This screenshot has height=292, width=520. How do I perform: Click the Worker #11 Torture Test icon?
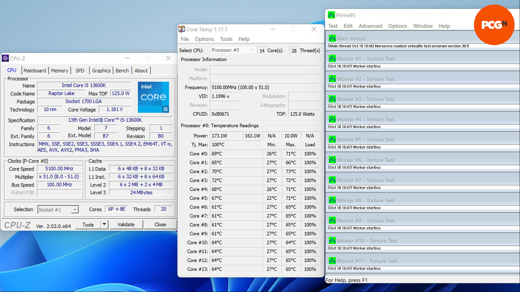point(332,261)
